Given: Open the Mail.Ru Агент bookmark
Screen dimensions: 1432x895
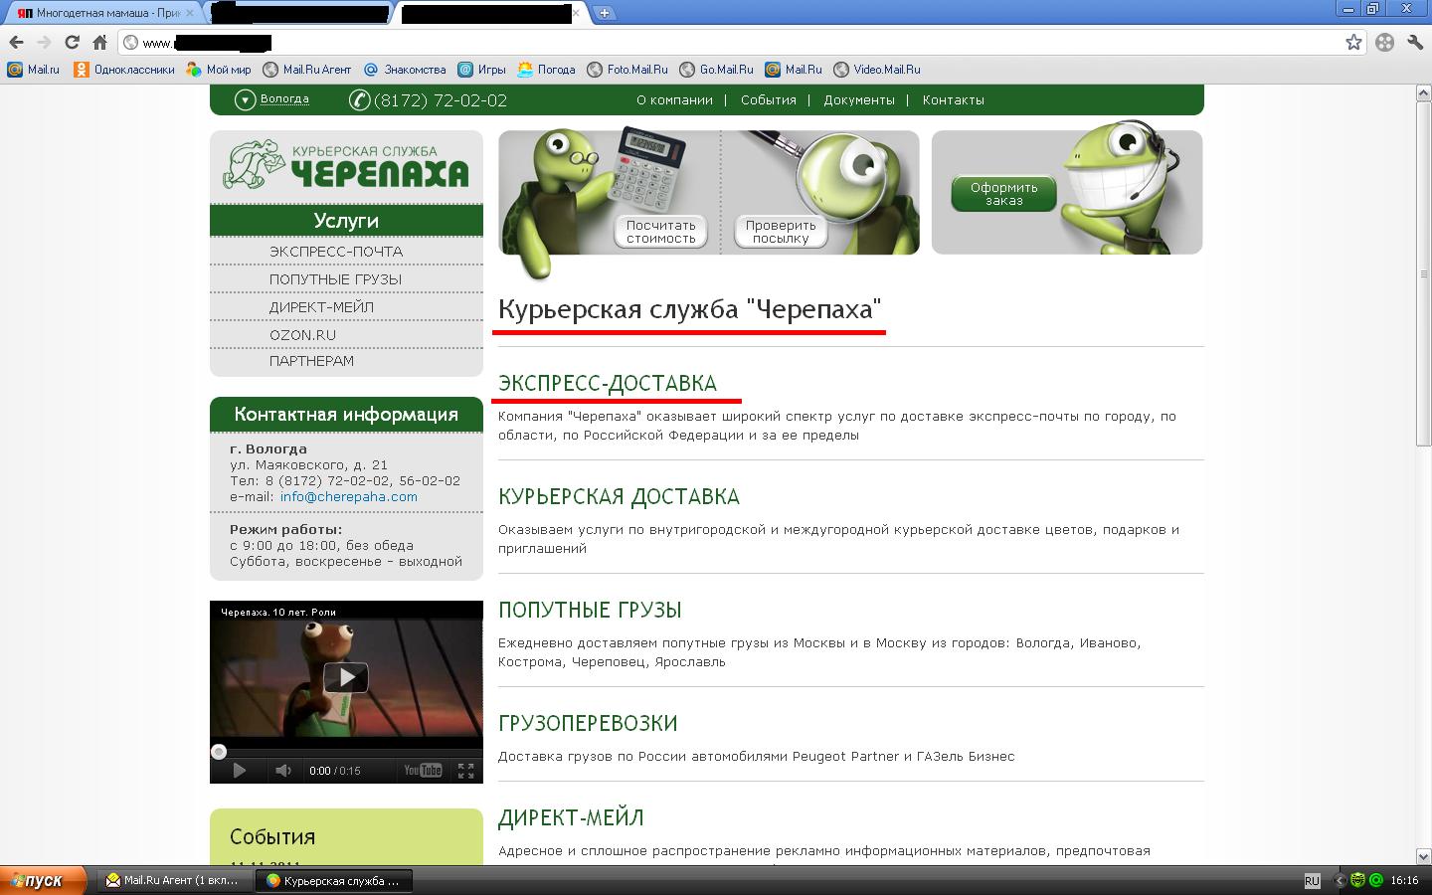Looking at the screenshot, I should (307, 70).
